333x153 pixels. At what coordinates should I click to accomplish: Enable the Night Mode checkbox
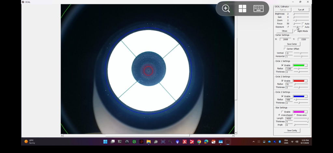click(296, 31)
